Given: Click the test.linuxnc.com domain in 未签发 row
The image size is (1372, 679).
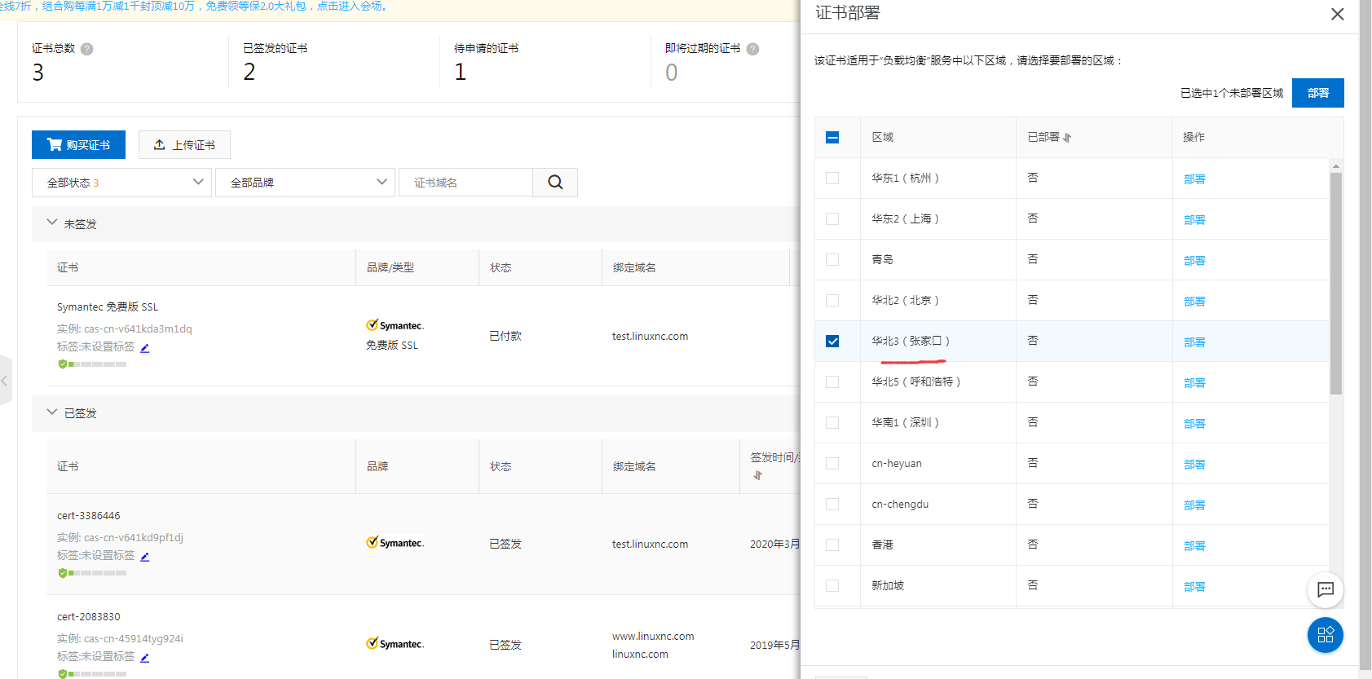Looking at the screenshot, I should [650, 336].
